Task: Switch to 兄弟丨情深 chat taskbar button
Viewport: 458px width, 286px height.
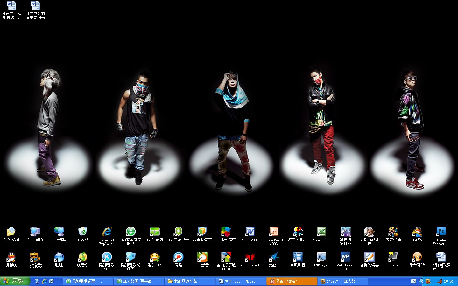Action: [x=292, y=281]
